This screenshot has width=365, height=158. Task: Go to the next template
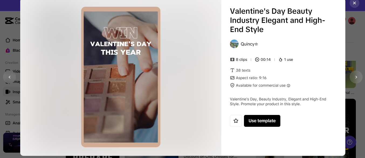[x=356, y=77]
